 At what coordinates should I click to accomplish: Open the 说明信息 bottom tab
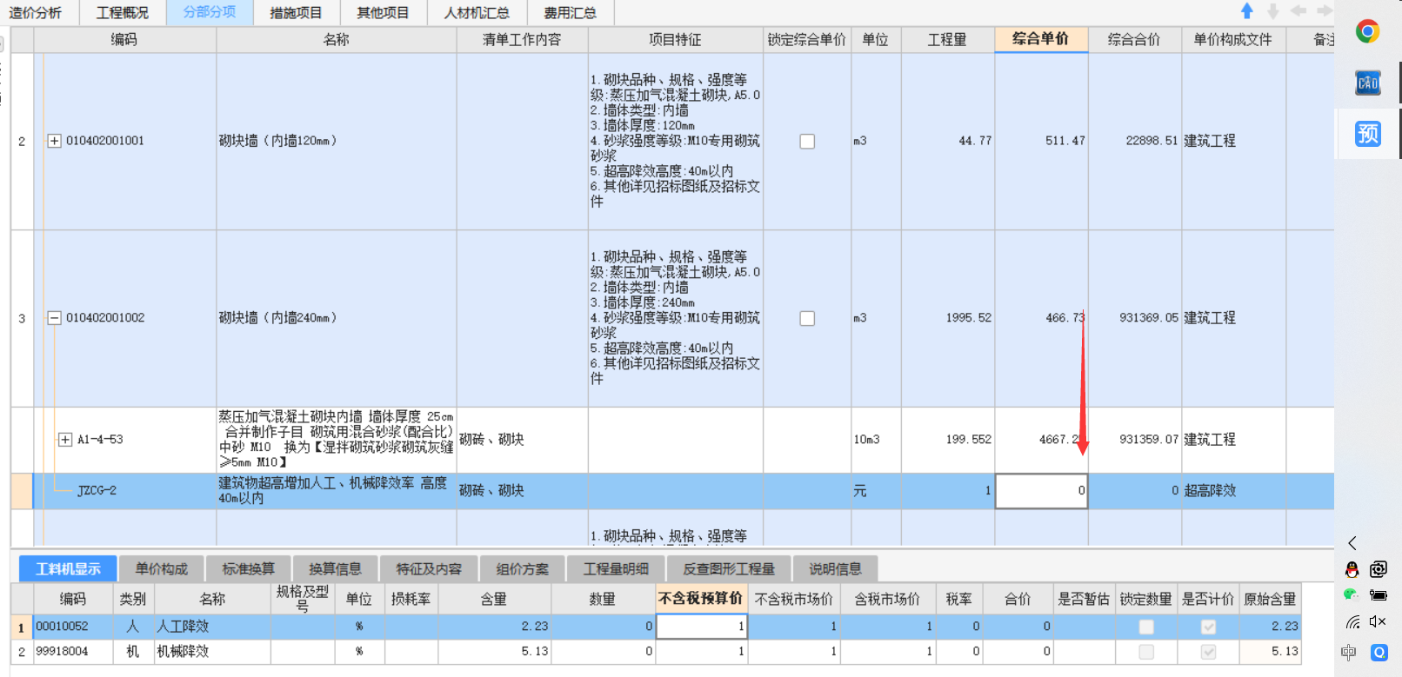pos(836,569)
